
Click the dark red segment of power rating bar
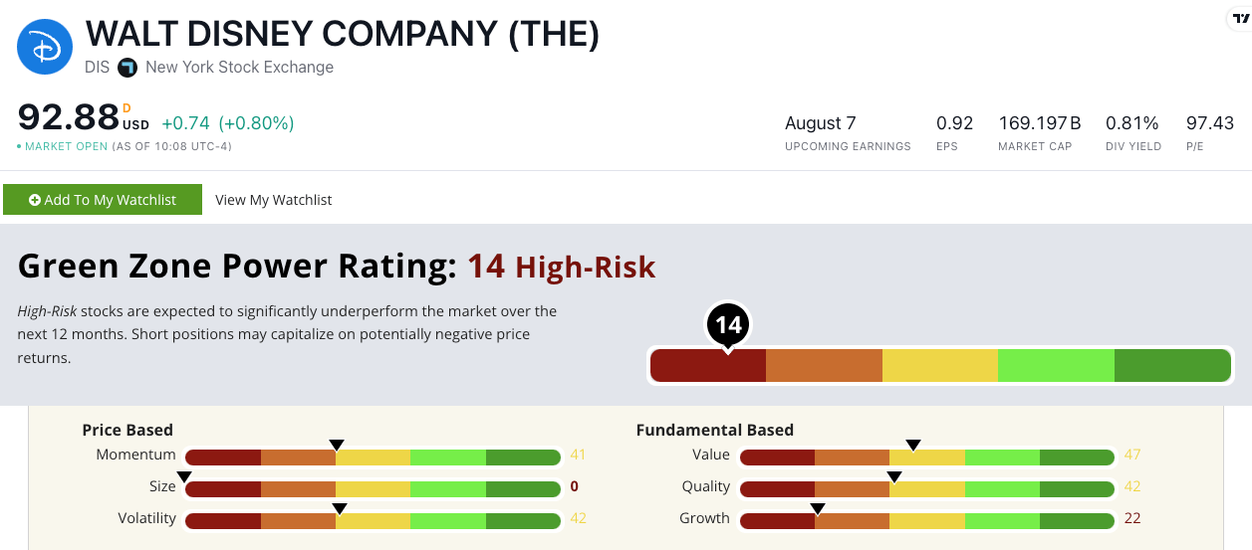(x=708, y=365)
